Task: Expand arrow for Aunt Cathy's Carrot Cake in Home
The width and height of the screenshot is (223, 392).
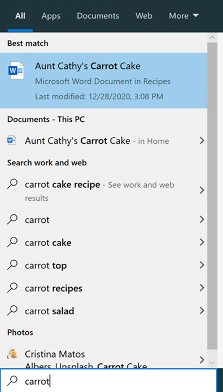Action: click(x=202, y=140)
